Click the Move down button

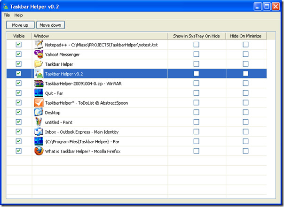(x=50, y=25)
